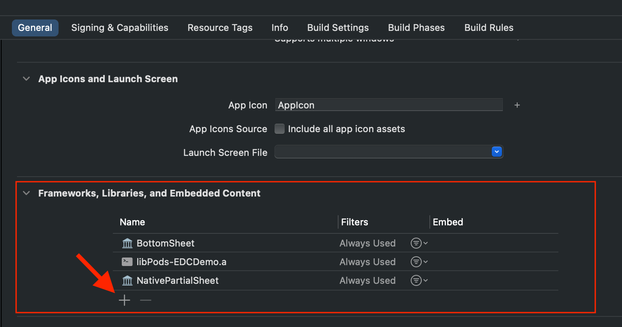
Task: Collapse the App Icons and Launch Screen section
Action: tap(26, 78)
